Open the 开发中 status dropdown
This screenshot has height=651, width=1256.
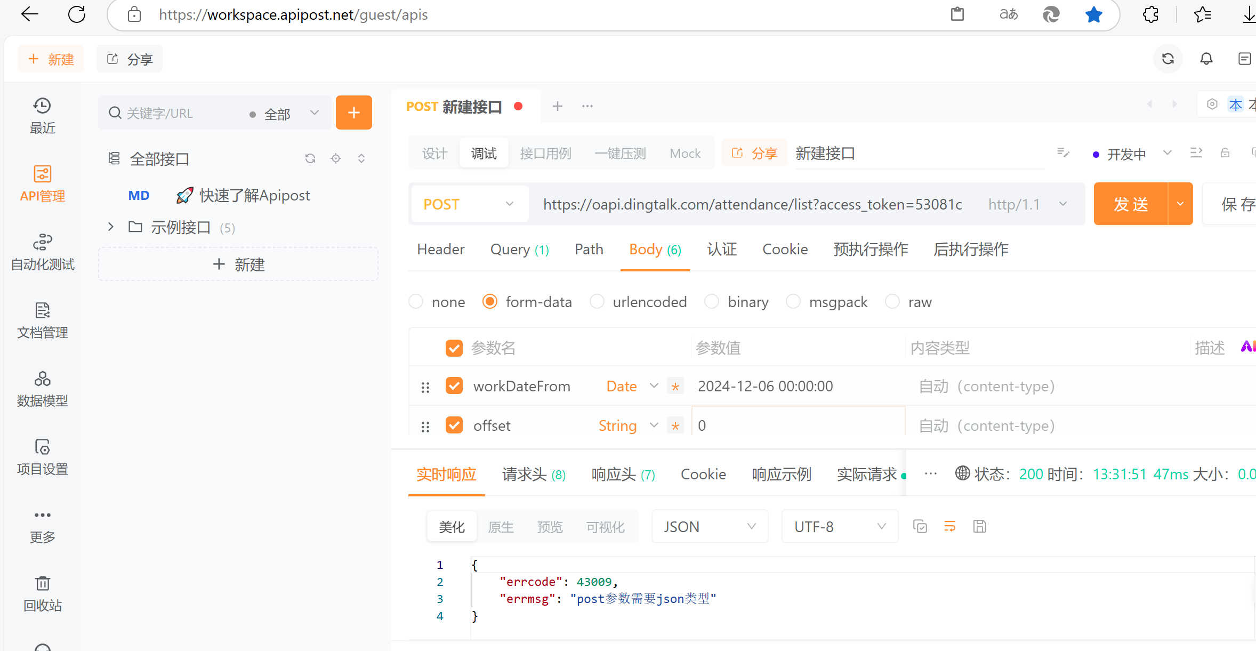(x=1133, y=154)
